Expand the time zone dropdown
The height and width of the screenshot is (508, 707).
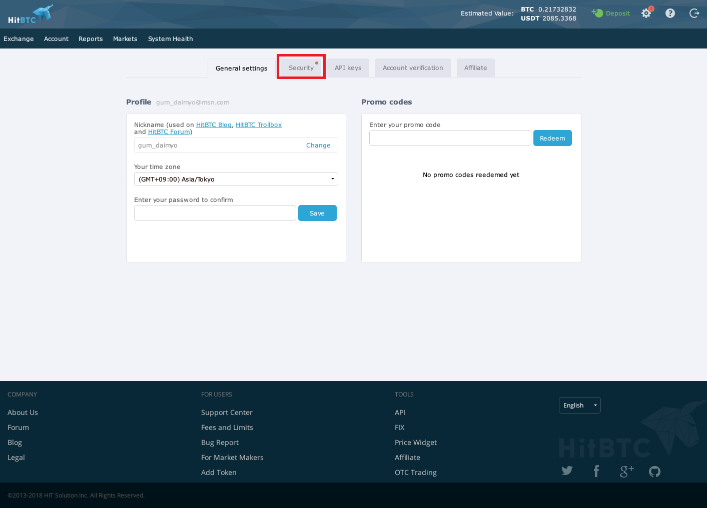(x=236, y=179)
